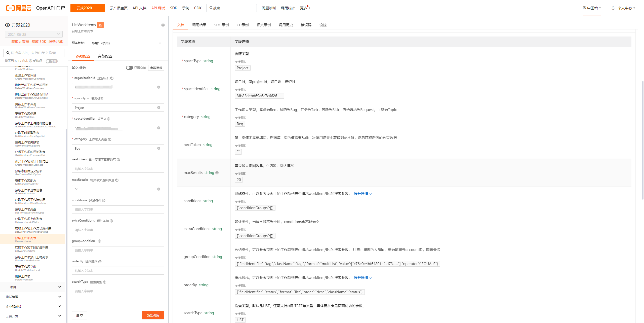The image size is (644, 323).
Task: Click the 调用统计 top menu item
Action: pos(288,8)
